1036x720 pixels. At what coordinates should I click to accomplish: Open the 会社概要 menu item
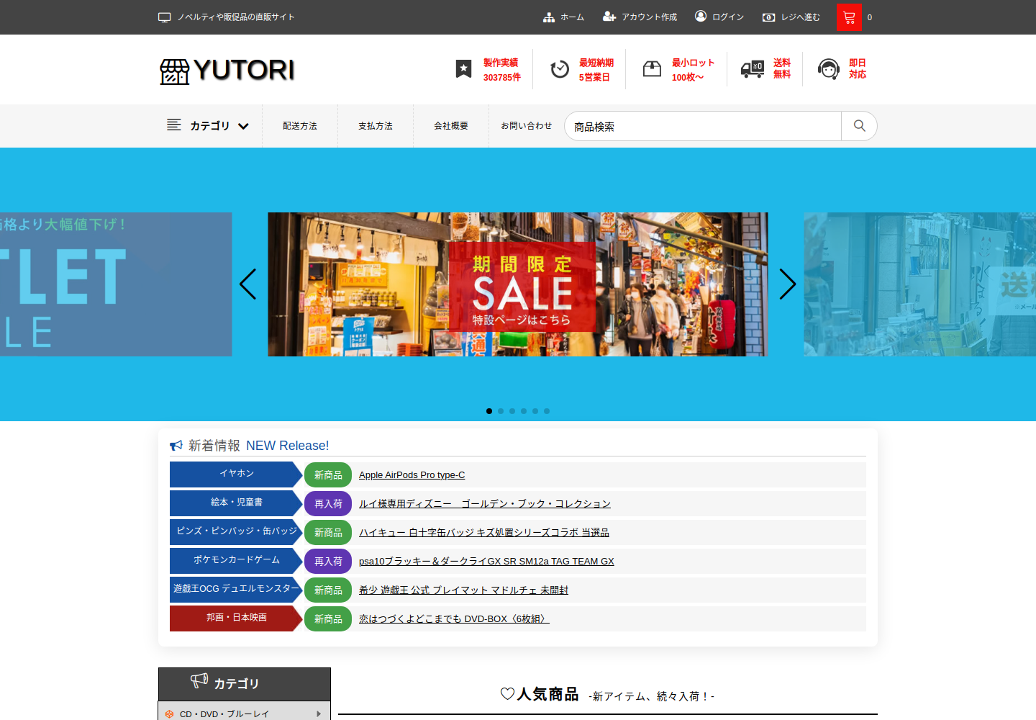[451, 126]
